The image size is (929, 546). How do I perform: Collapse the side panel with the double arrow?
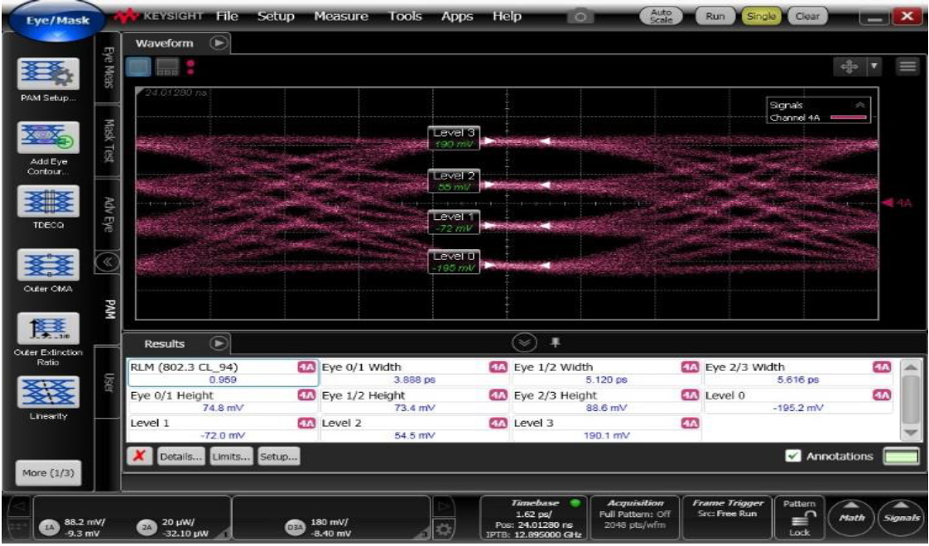pyautogui.click(x=107, y=264)
